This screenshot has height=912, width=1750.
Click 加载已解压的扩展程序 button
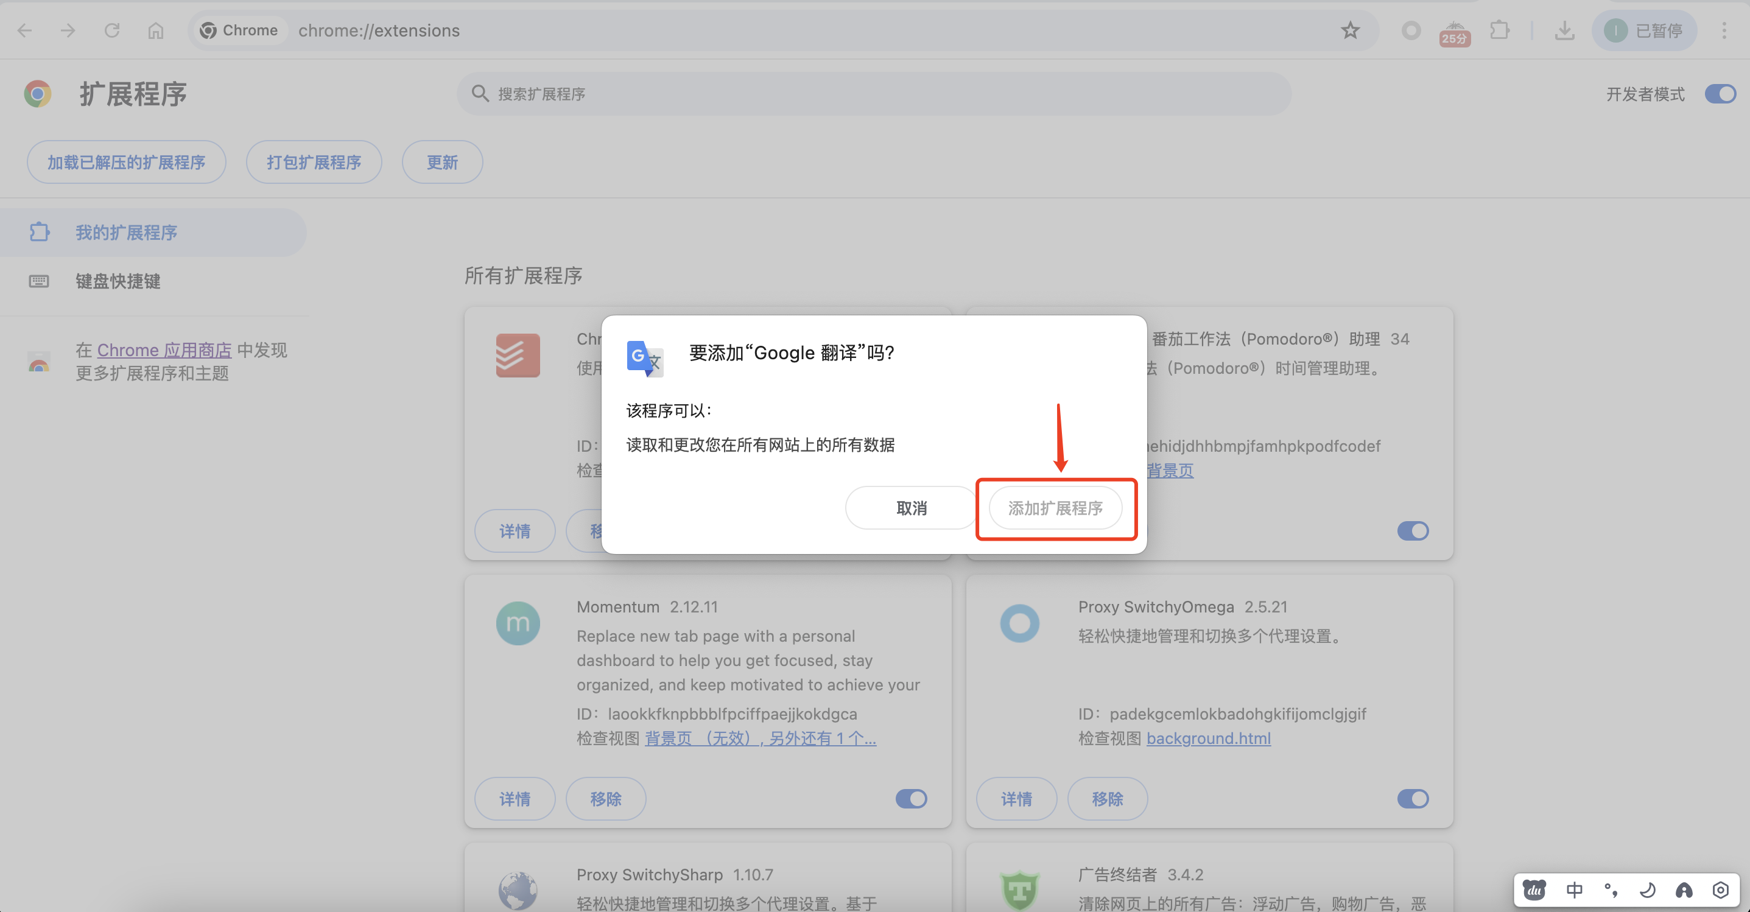click(x=127, y=163)
